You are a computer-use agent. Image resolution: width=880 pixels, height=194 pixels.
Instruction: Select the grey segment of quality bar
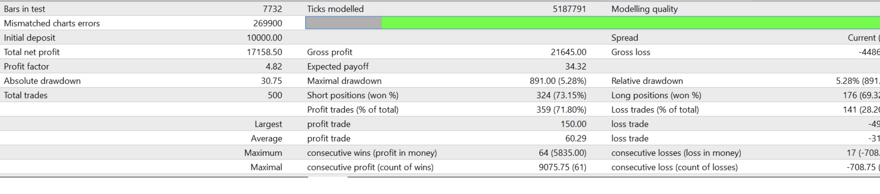click(343, 23)
